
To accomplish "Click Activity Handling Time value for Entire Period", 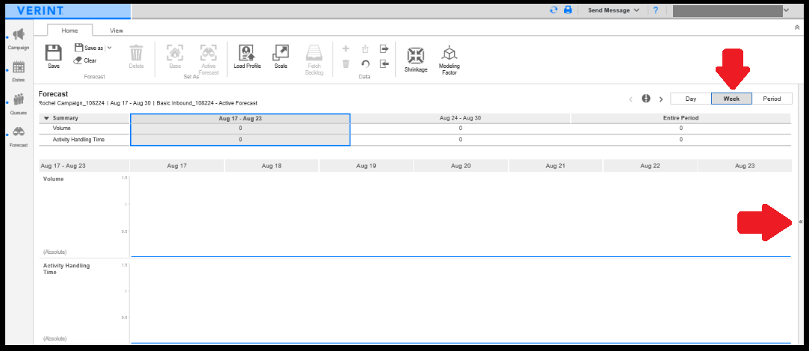I will (x=681, y=140).
